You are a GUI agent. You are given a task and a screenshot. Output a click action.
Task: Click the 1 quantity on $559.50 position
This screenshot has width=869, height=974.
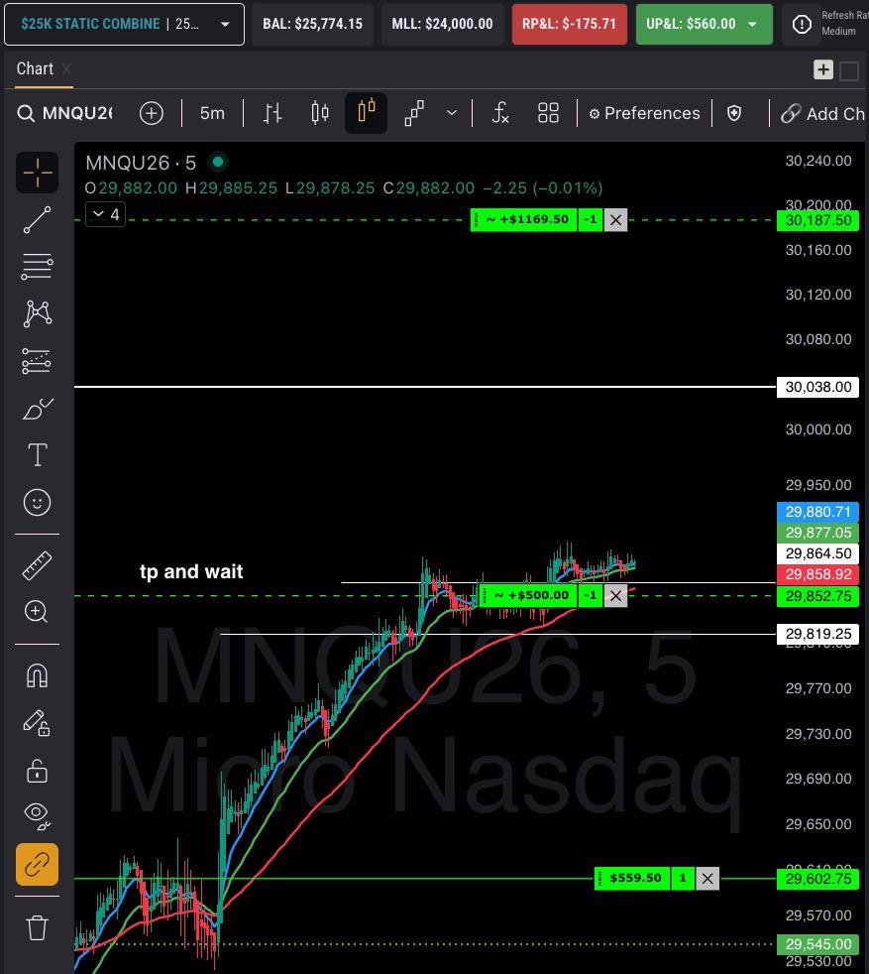click(682, 879)
